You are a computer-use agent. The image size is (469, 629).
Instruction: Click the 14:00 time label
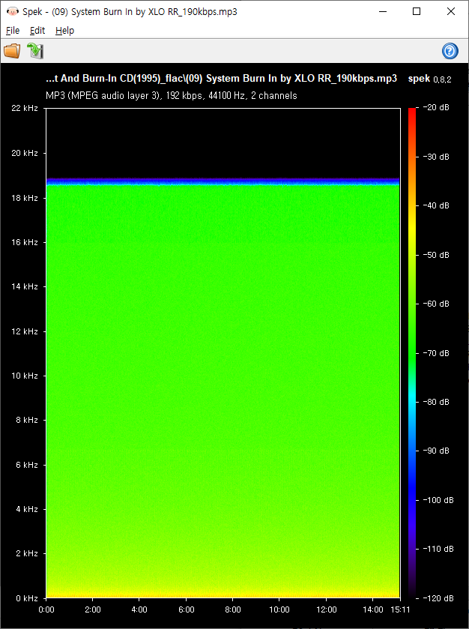point(373,610)
